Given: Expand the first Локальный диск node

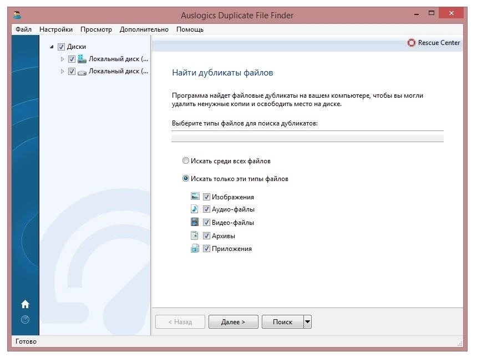Looking at the screenshot, I should pyautogui.click(x=62, y=59).
